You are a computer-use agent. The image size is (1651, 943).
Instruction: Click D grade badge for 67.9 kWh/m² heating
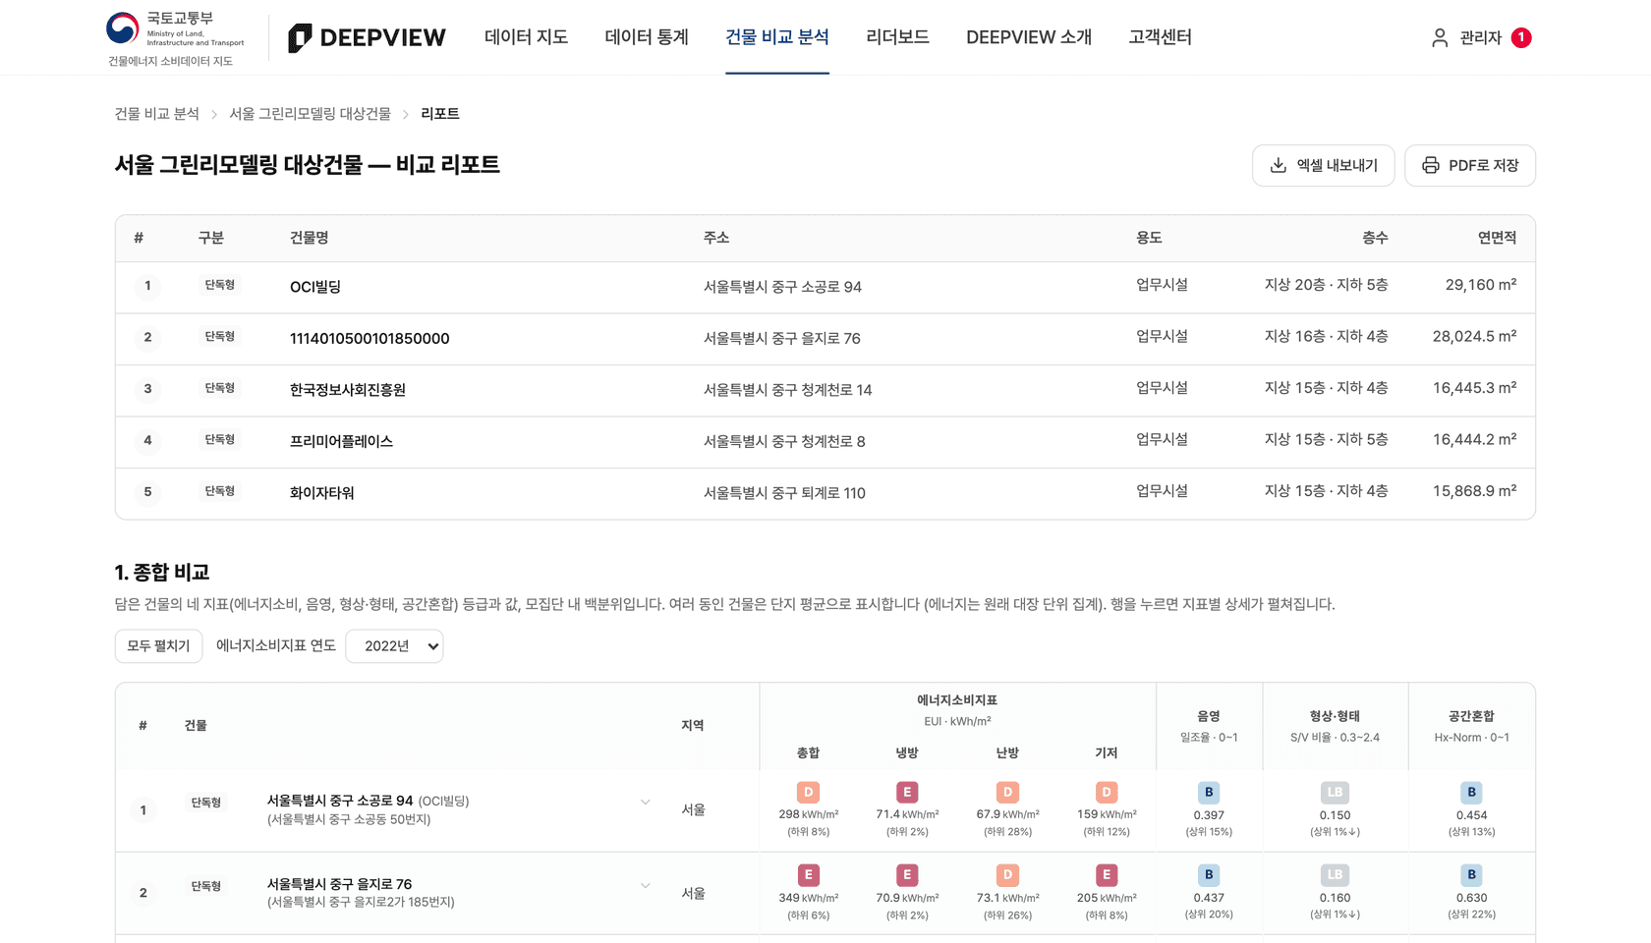point(1007,792)
